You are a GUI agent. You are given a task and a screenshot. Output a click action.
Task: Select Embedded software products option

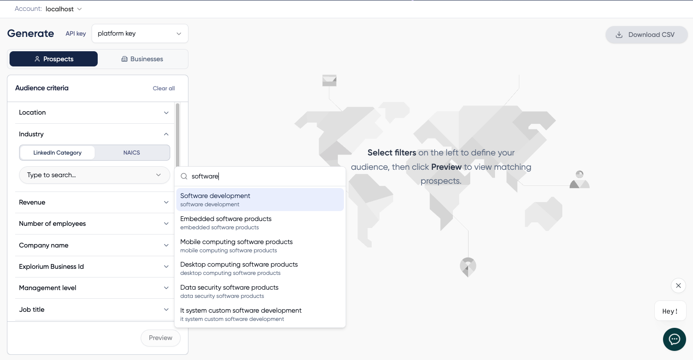[260, 223]
